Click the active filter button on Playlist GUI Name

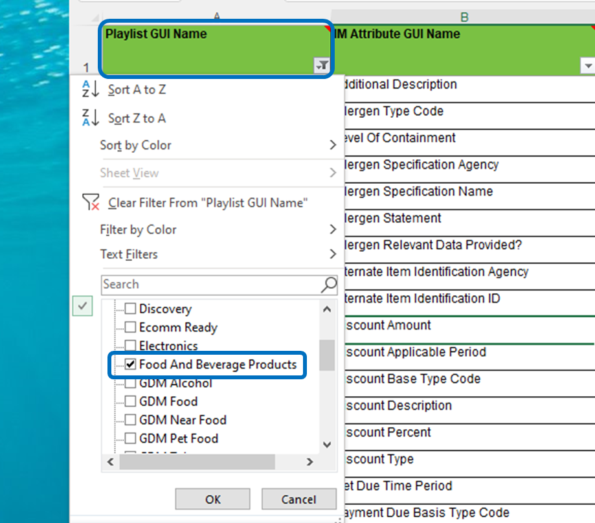321,65
